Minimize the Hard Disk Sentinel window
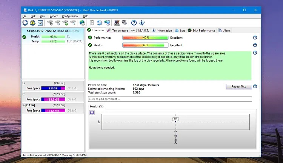 point(234,10)
